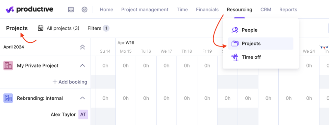Collapse the My Private Project row
The height and width of the screenshot is (125, 330).
click(x=83, y=65)
